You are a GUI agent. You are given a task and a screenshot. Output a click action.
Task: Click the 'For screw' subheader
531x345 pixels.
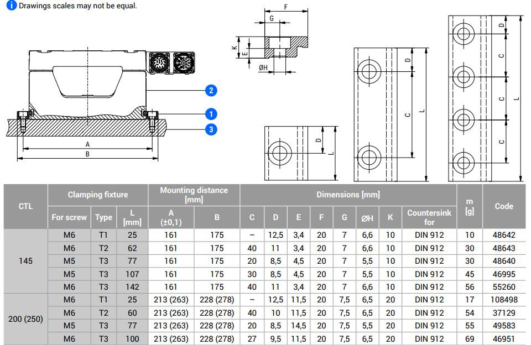[69, 217]
